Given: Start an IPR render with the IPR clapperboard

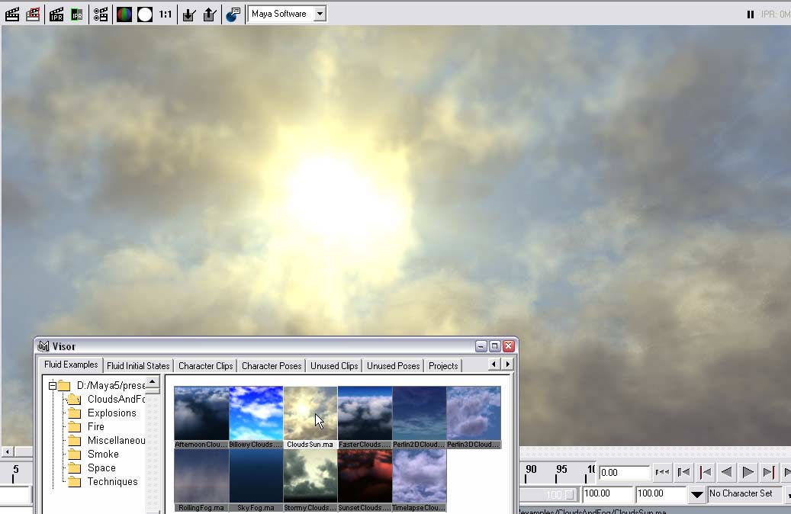Looking at the screenshot, I should pyautogui.click(x=56, y=14).
